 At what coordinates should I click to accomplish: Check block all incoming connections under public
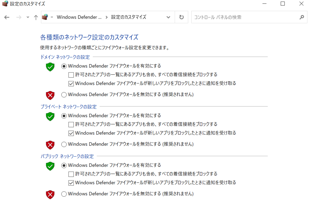click(x=71, y=174)
